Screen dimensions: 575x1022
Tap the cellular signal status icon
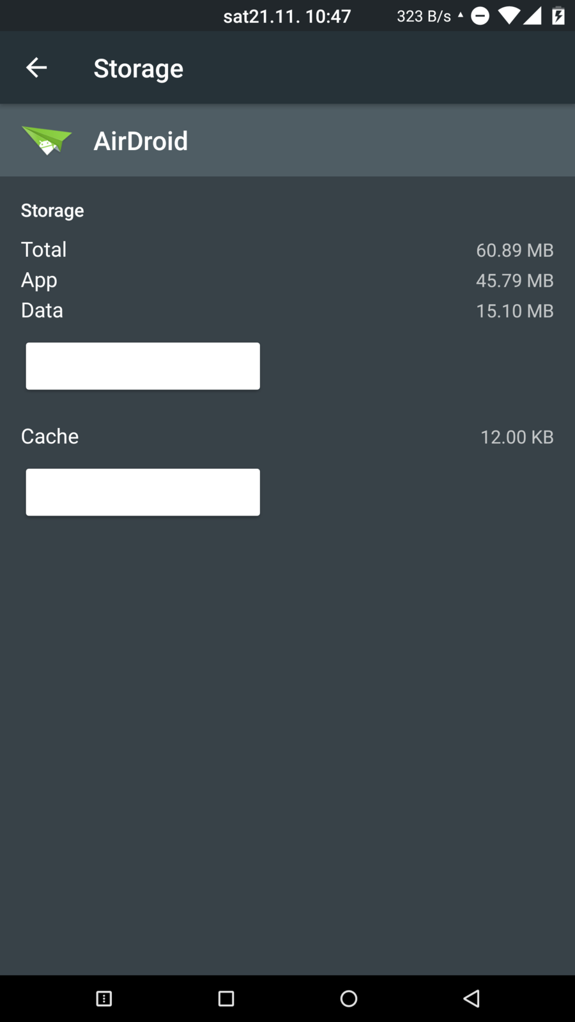coord(532,16)
